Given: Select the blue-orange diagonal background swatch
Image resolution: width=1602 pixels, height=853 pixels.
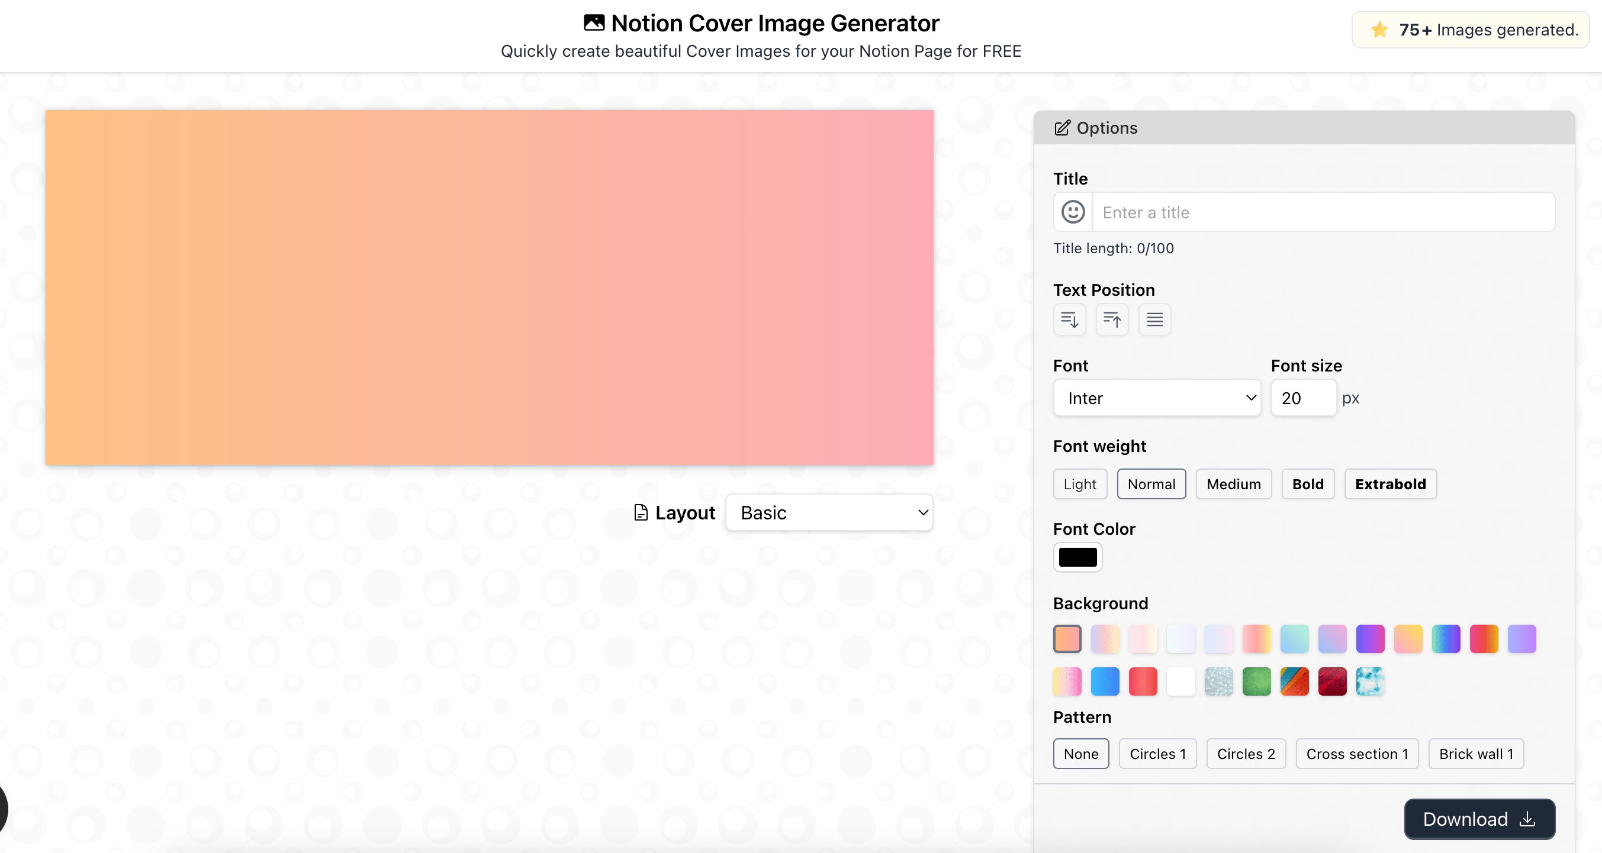Looking at the screenshot, I should point(1295,681).
